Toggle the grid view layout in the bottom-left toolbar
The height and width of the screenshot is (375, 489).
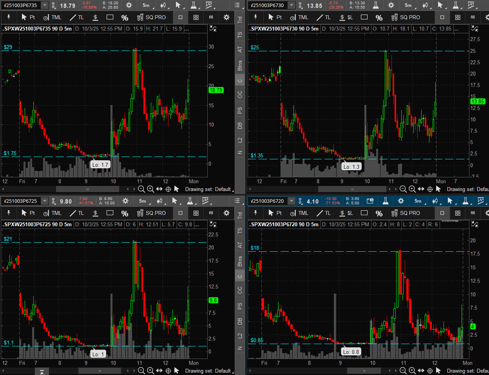pos(196,213)
